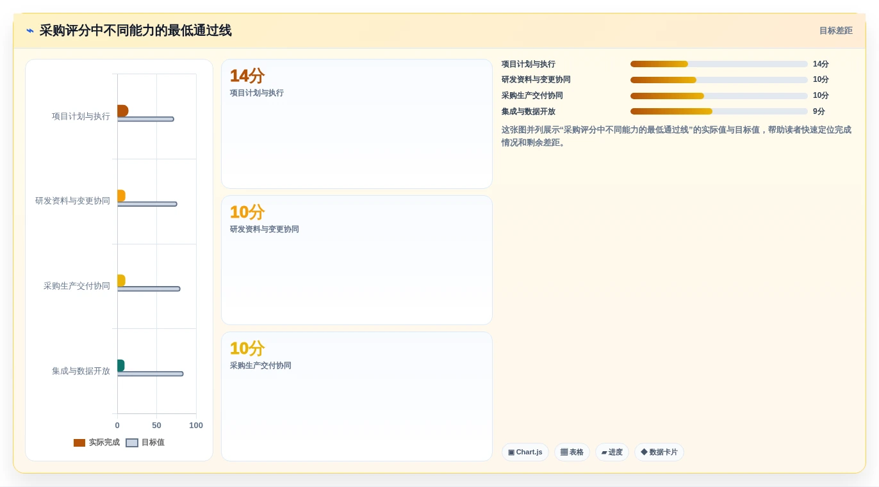Click the gray target bar for 采购生产交付协同

[x=149, y=289]
